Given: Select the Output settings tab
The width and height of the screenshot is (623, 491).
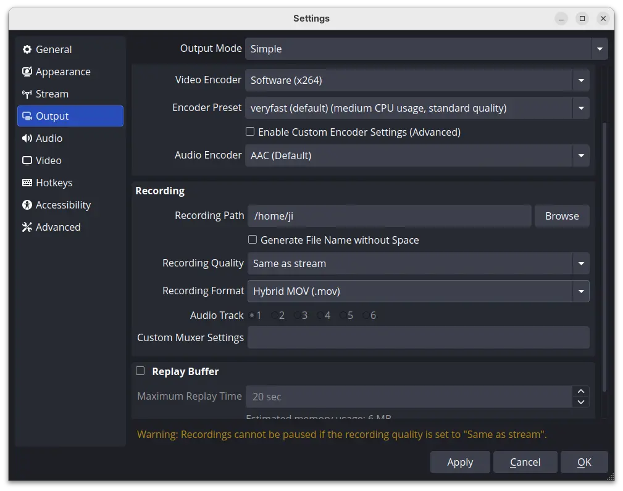Looking at the screenshot, I should pyautogui.click(x=70, y=116).
